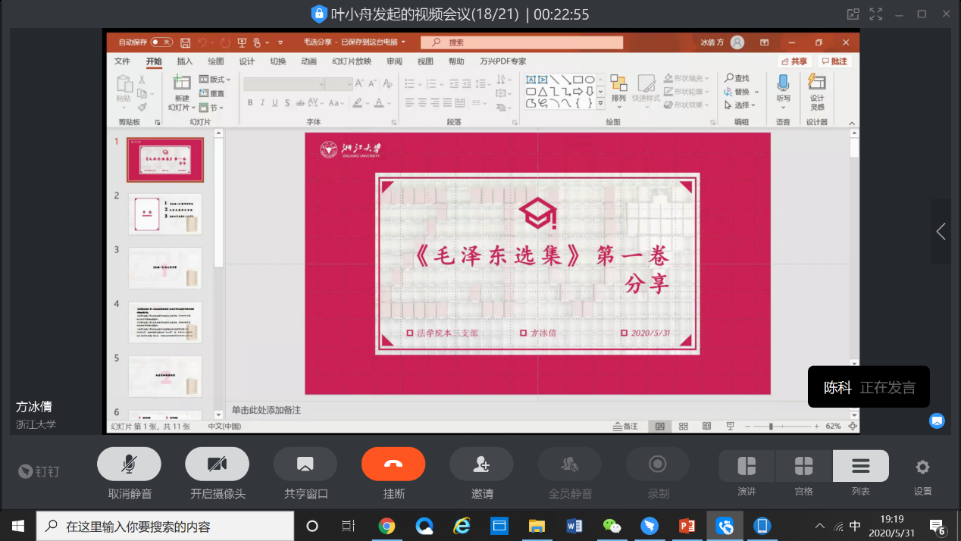Open the 共享窗口 share window icon
This screenshot has width=961, height=541.
click(x=305, y=464)
